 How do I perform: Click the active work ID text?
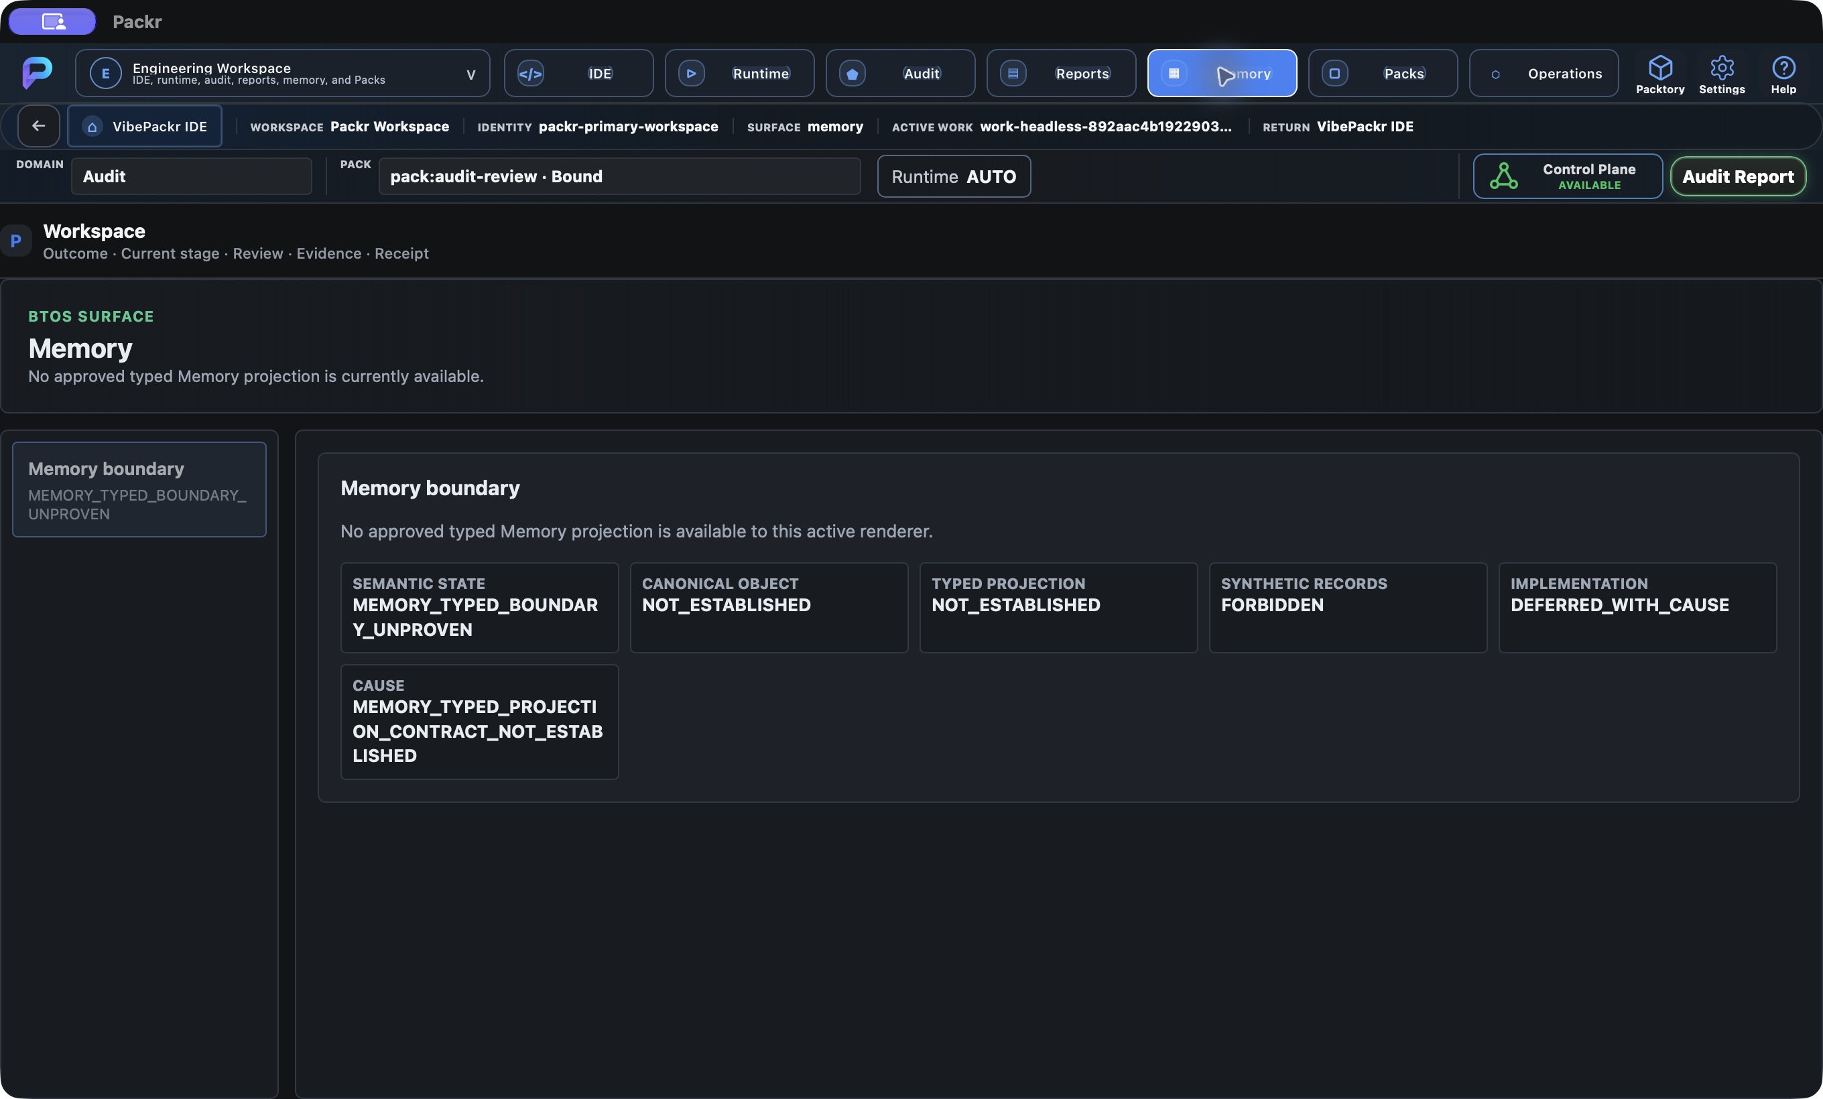pos(1105,127)
